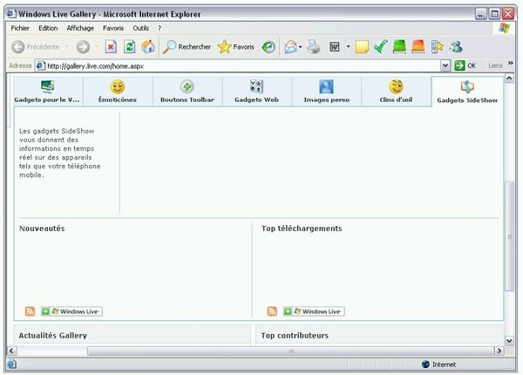Click the horizontal scrollbar left arrow
Viewport: 523px width, 375px height.
click(12, 351)
